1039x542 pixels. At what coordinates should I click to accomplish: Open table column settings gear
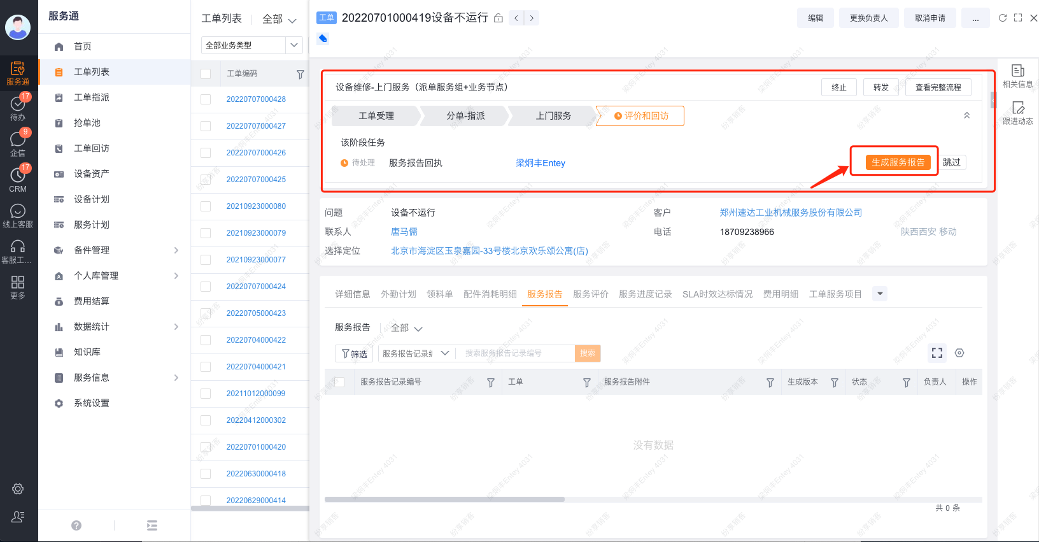click(x=959, y=353)
